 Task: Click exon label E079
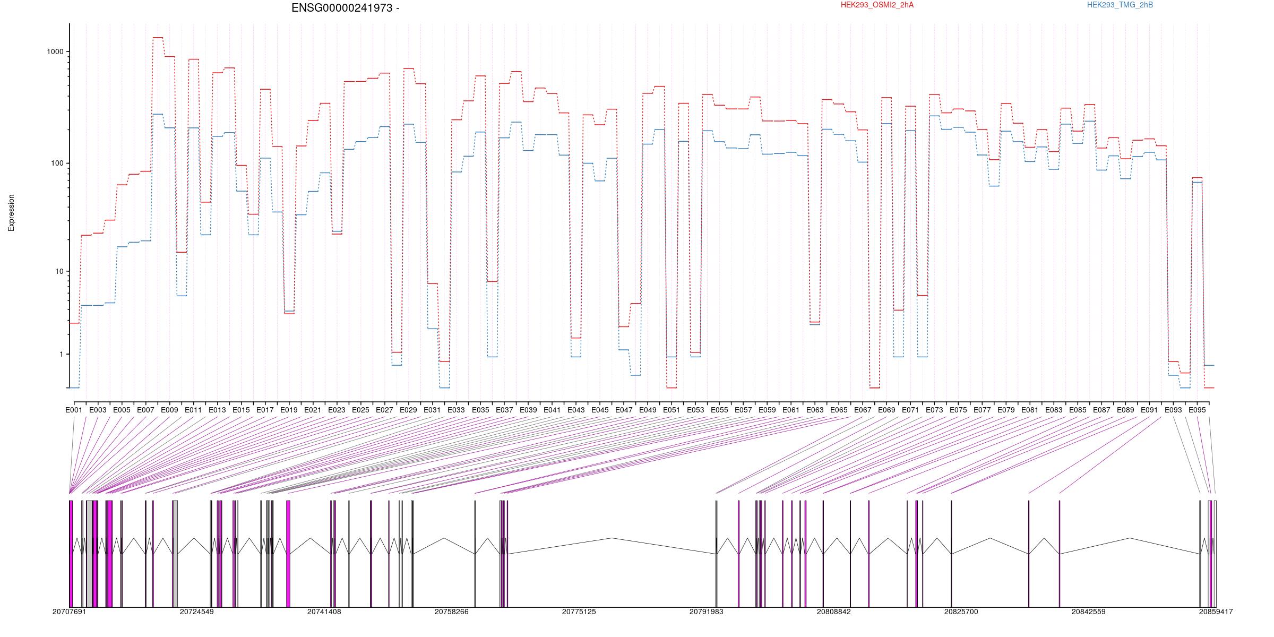coord(1006,410)
